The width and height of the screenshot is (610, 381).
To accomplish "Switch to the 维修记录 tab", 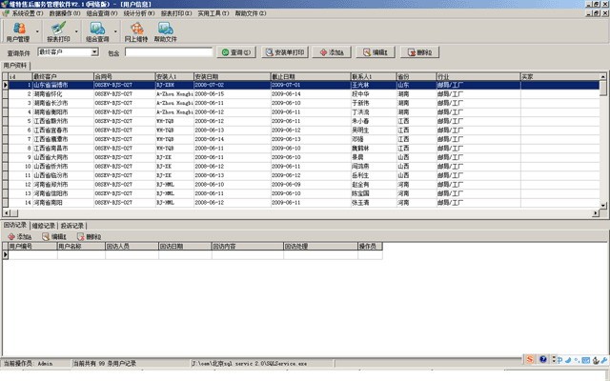I will (x=43, y=226).
